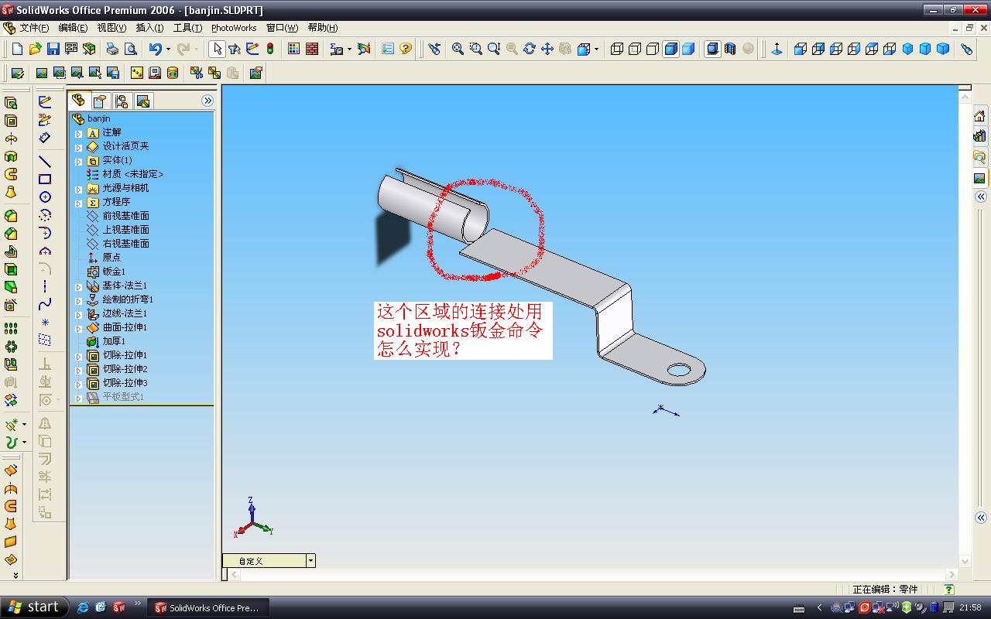This screenshot has height=619, width=991.
Task: Click the Fillet feature icon
Action: (x=11, y=216)
